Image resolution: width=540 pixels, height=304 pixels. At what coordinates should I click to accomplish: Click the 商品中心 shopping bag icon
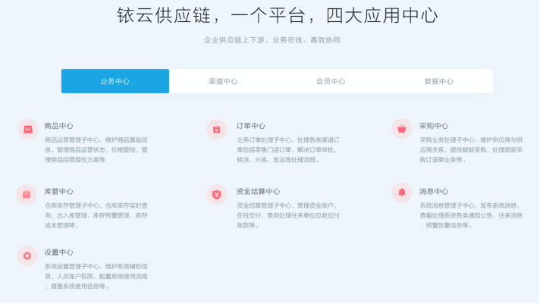tap(28, 130)
